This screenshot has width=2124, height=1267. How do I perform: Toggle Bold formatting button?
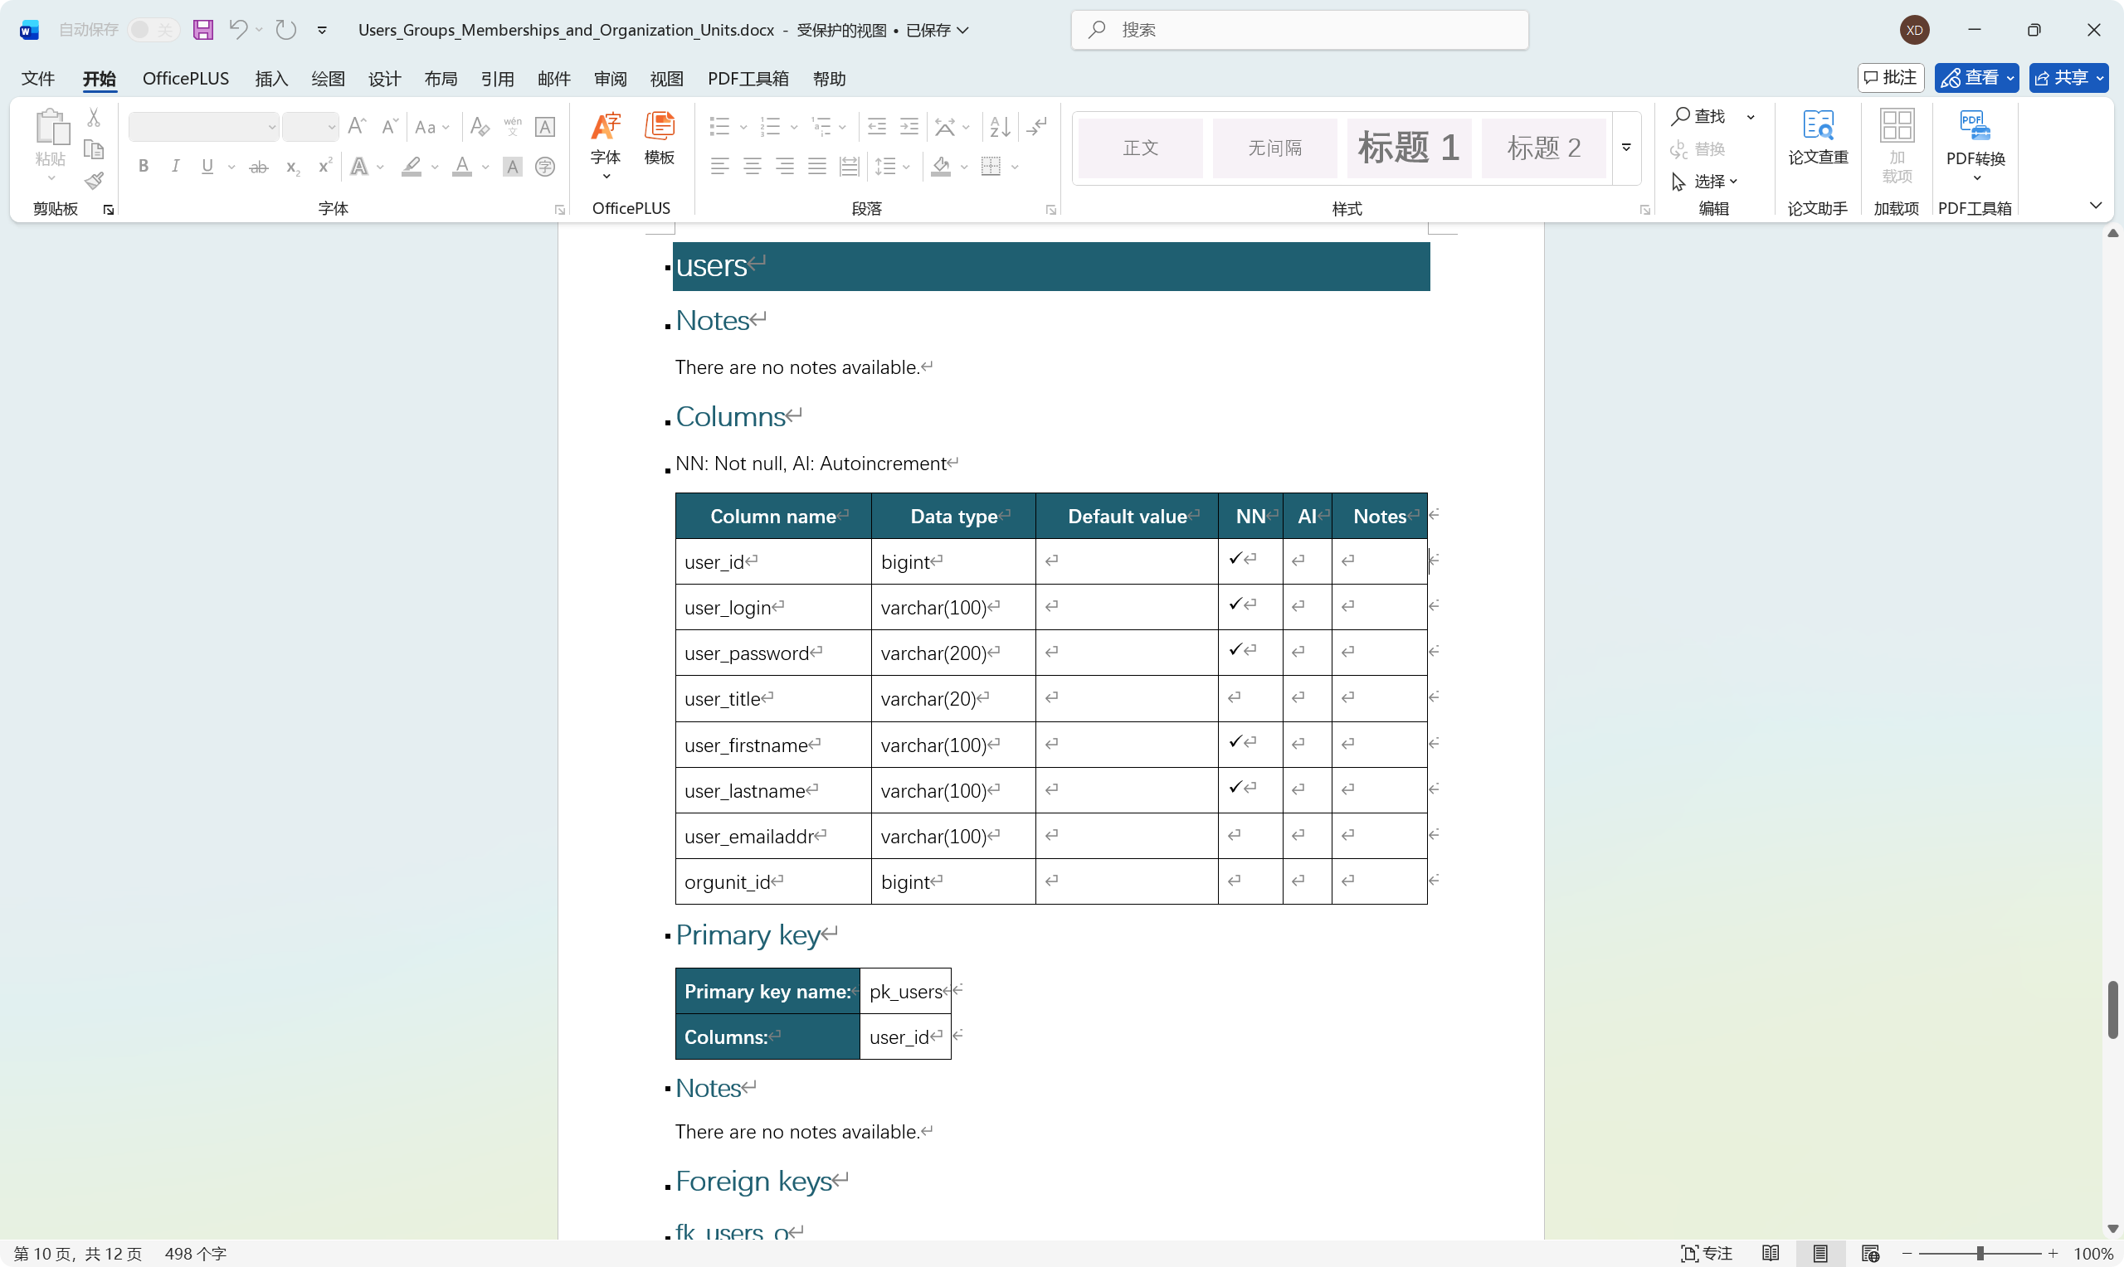tap(144, 167)
